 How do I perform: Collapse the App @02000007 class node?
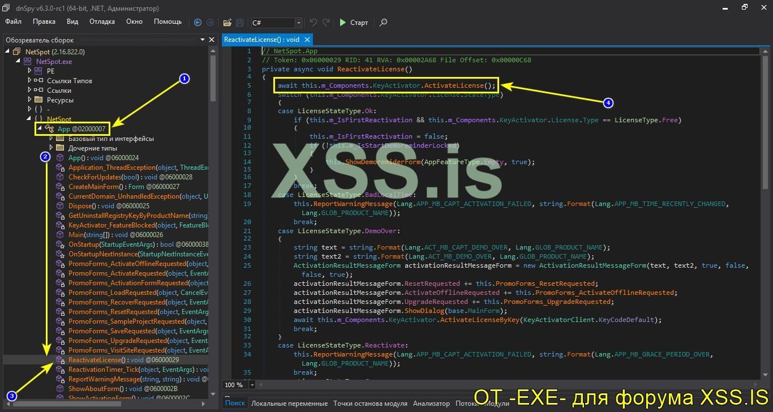[40, 129]
